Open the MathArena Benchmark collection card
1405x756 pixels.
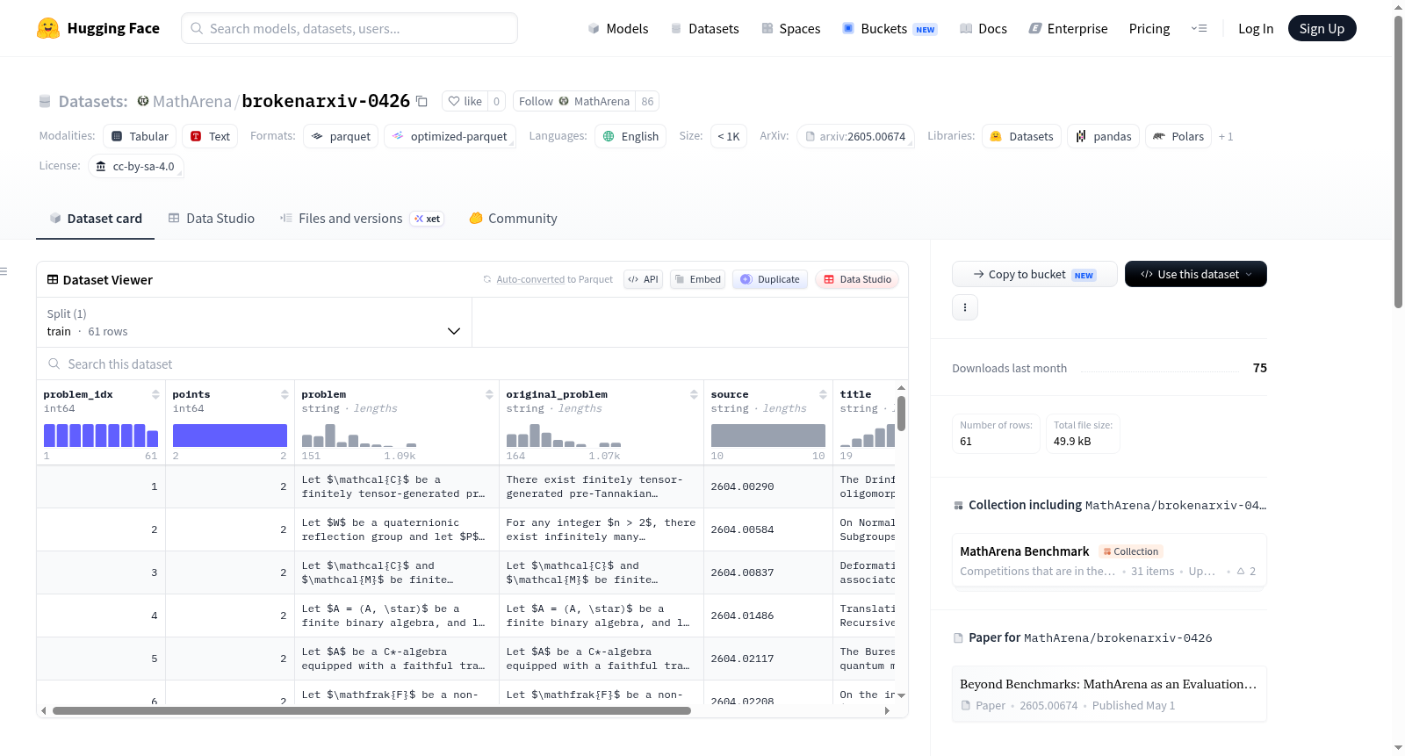tap(1109, 561)
